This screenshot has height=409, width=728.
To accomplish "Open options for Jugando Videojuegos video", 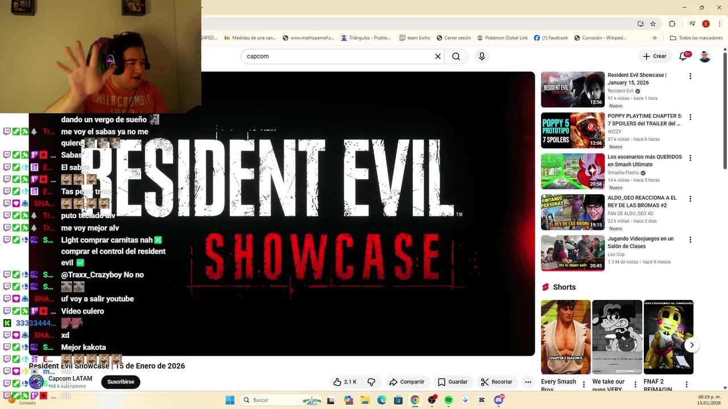I will click(x=690, y=240).
